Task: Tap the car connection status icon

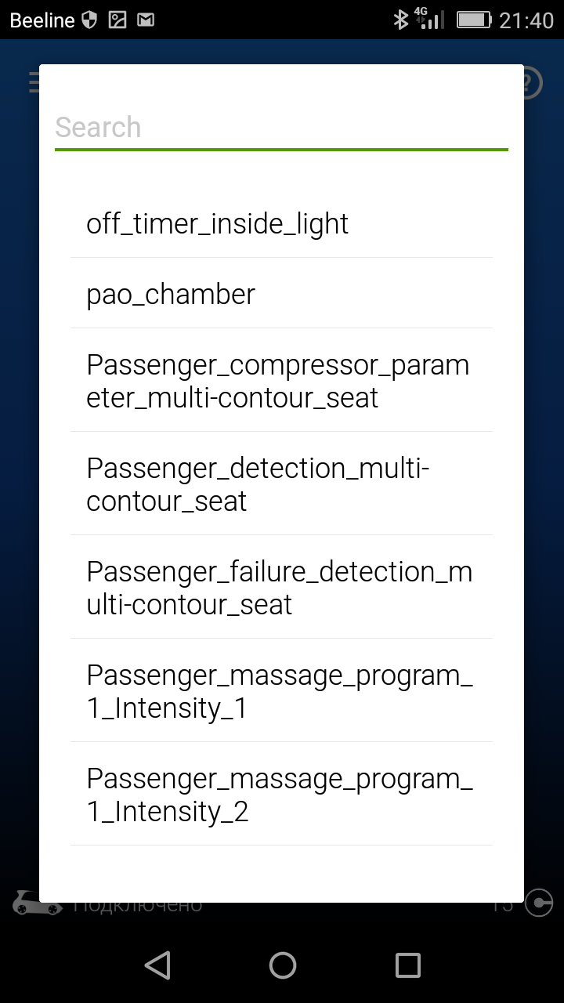Action: (x=36, y=903)
